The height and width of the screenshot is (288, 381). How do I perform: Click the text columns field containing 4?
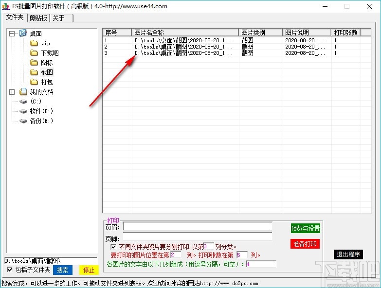(261, 264)
